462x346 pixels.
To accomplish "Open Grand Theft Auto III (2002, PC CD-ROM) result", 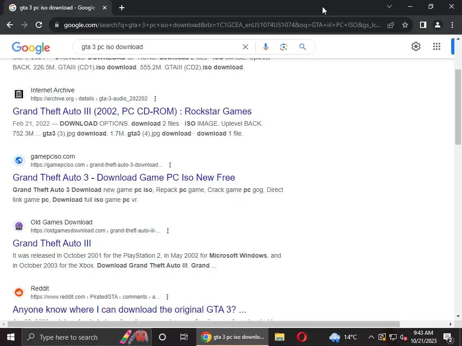I will coord(132,111).
